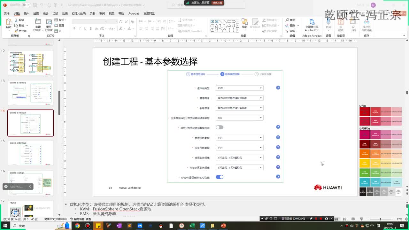Image resolution: width=409 pixels, height=230 pixels.
Task: Switch to the Slide Show (幻灯片放映) tab
Action: pyautogui.click(x=79, y=13)
